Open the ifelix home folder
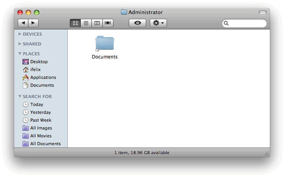Screen dimensions: 284x177 35,69
